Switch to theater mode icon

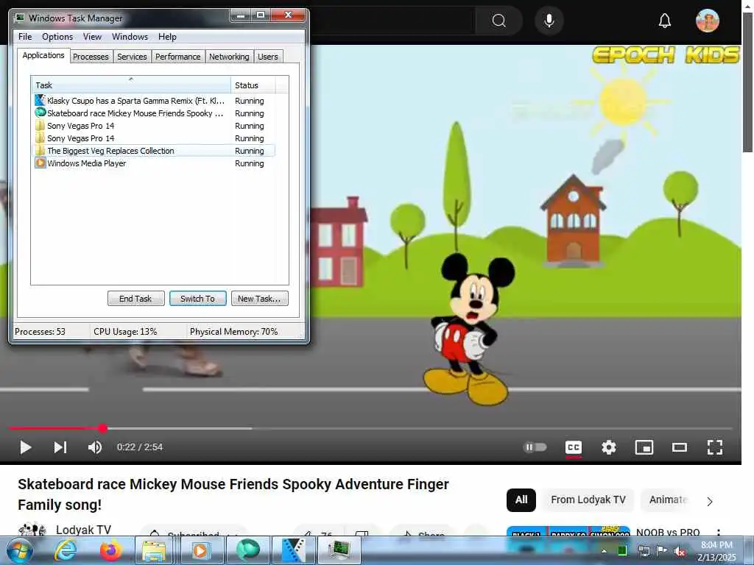(x=679, y=447)
